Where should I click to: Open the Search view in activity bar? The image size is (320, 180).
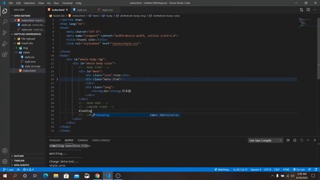pos(4,22)
